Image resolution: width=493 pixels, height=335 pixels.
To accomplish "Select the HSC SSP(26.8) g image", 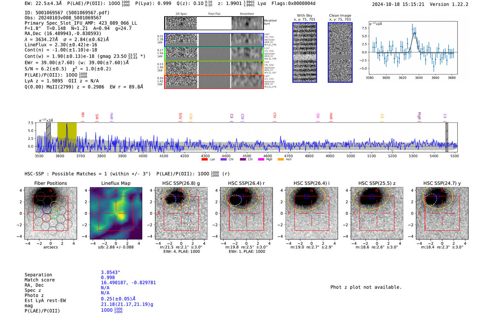I will point(181,213).
